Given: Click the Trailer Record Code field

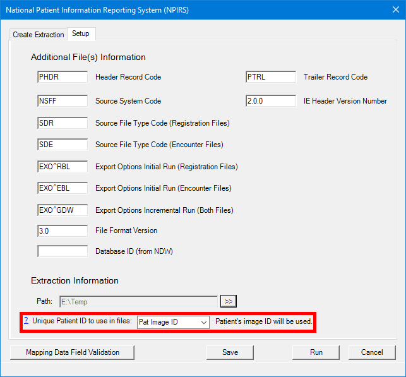Looking at the screenshot, I should pyautogui.click(x=270, y=77).
